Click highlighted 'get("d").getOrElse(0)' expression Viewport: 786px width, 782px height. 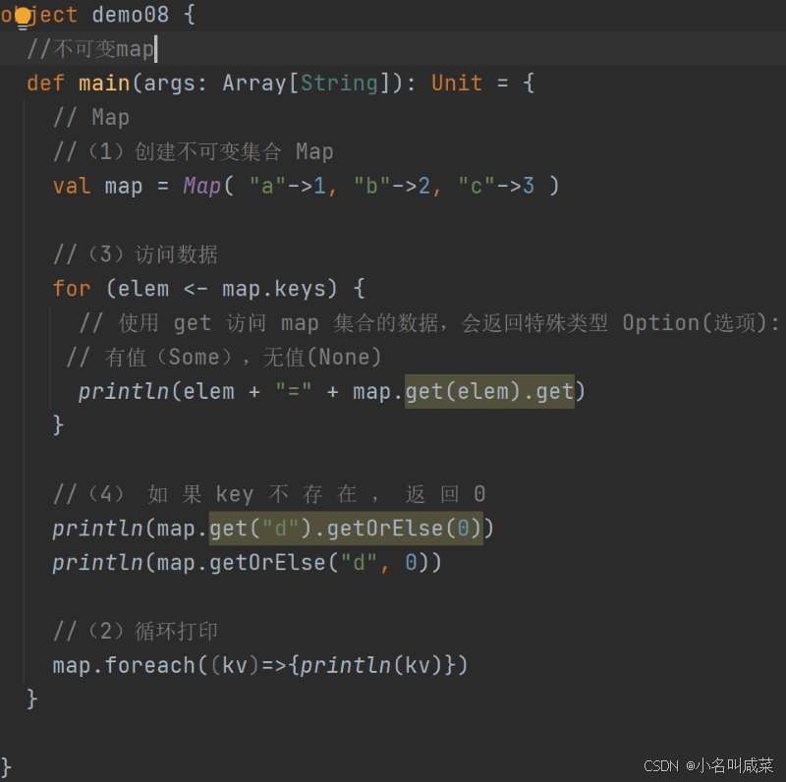click(346, 529)
